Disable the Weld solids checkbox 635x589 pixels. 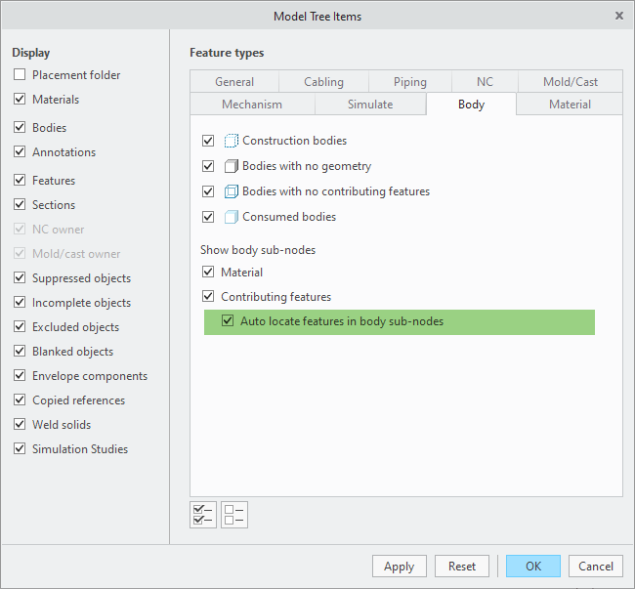[21, 425]
